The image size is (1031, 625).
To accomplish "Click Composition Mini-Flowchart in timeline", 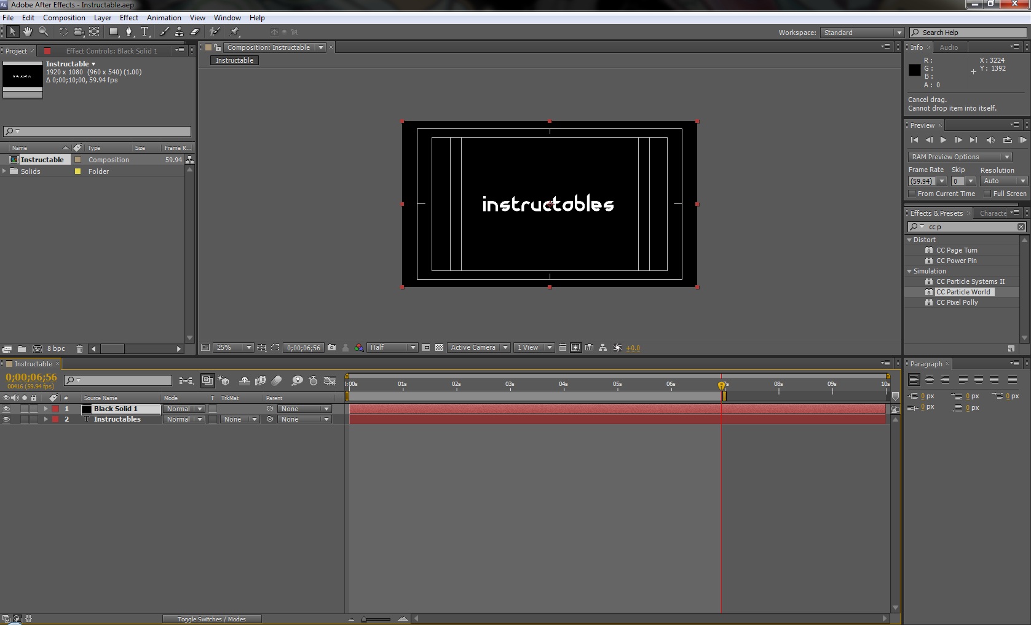I will coord(186,381).
